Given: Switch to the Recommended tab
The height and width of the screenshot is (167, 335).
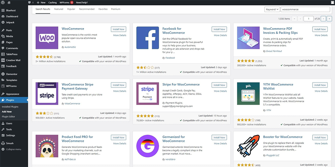Looking at the screenshot, I should (x=86, y=9).
